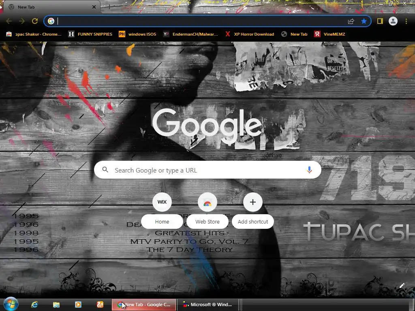
Task: Click the browser Back arrow
Action: [9, 21]
